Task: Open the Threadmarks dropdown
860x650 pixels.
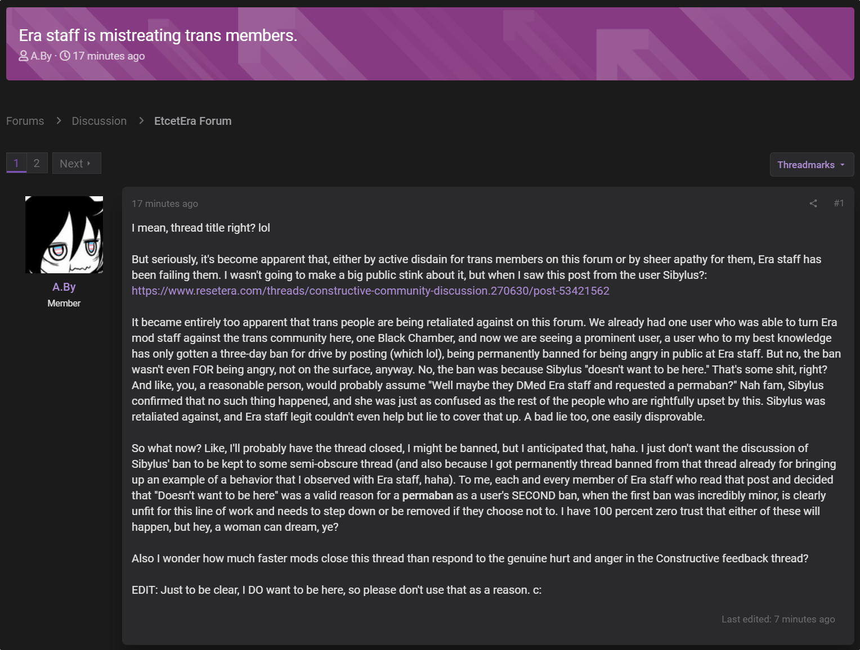Action: tap(812, 165)
